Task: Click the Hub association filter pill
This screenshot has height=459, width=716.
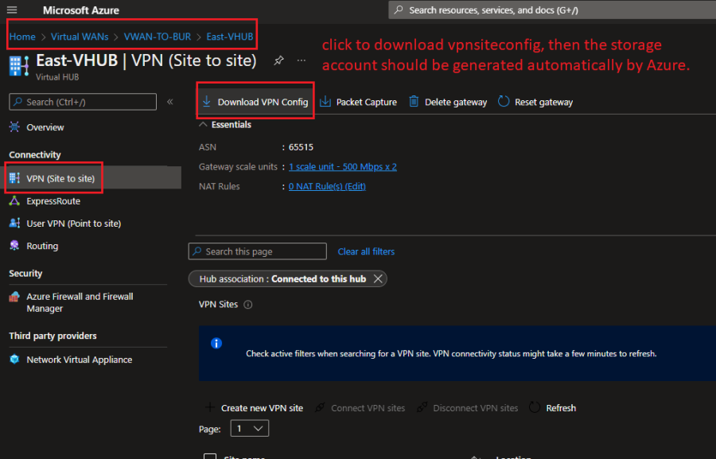Action: click(288, 278)
